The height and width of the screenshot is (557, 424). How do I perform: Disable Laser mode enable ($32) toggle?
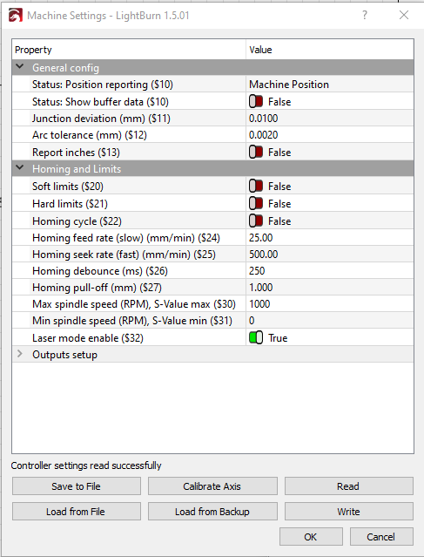point(256,338)
